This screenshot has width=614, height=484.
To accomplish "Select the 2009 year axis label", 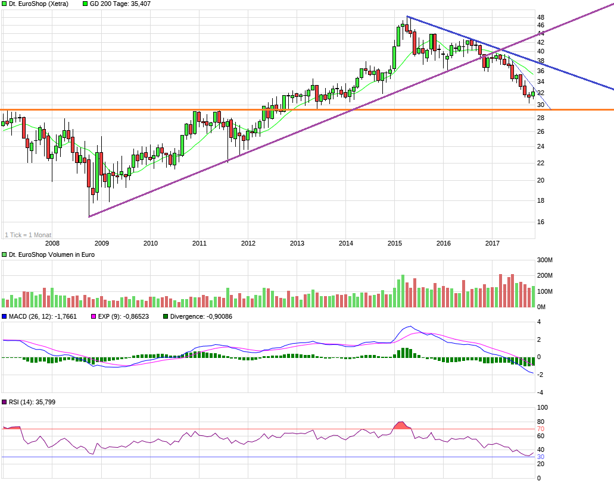I will point(102,243).
